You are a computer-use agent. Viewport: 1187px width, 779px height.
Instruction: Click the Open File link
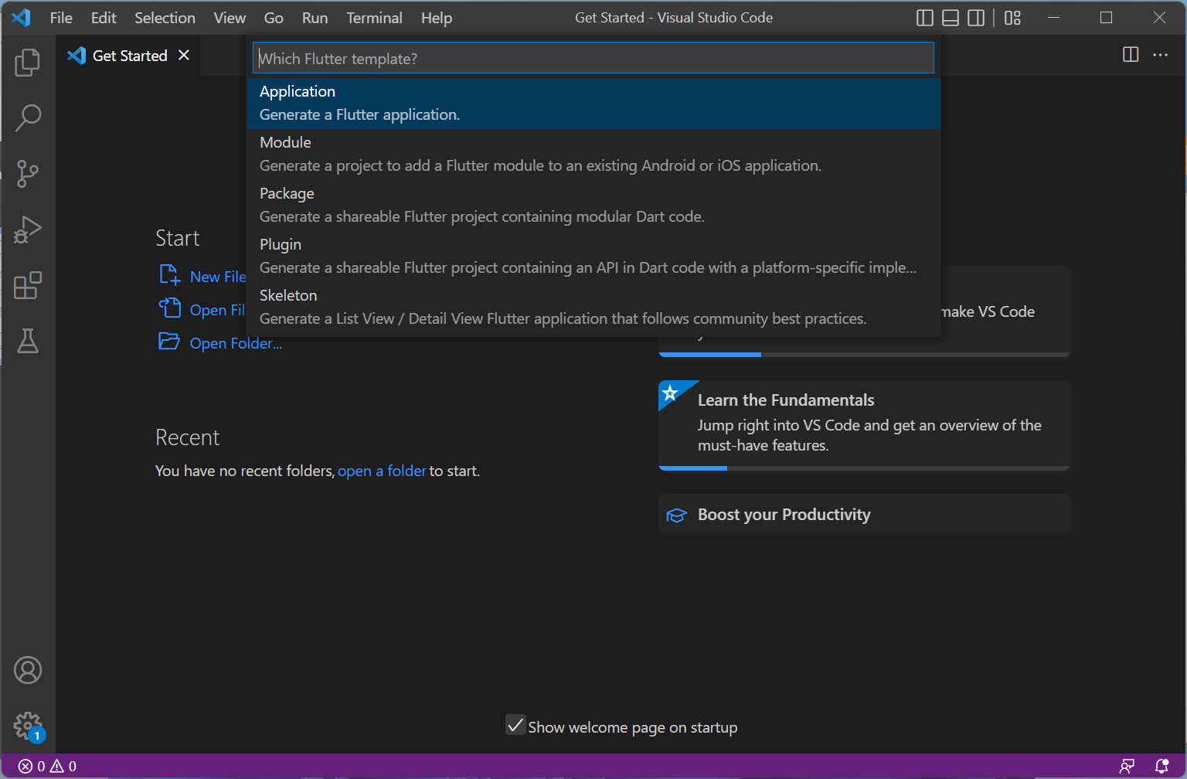[x=217, y=310]
